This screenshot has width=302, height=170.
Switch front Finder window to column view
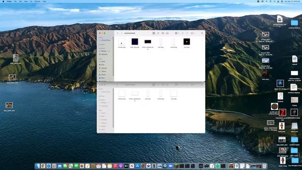click(163, 33)
